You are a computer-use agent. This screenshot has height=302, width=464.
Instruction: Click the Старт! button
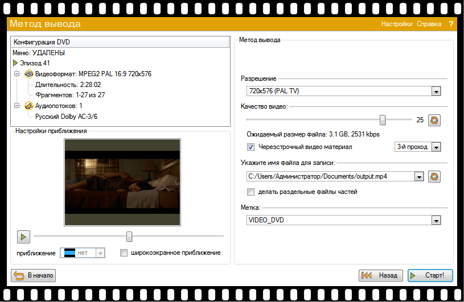pyautogui.click(x=430, y=275)
